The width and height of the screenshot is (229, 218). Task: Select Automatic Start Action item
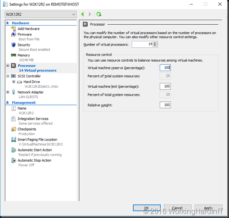(x=35, y=150)
